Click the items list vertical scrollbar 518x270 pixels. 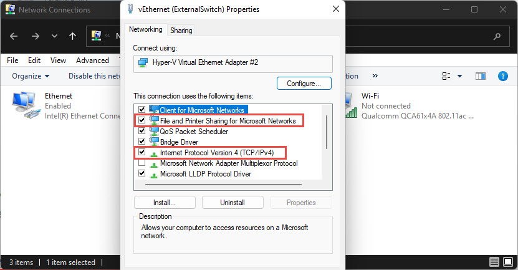[327, 131]
